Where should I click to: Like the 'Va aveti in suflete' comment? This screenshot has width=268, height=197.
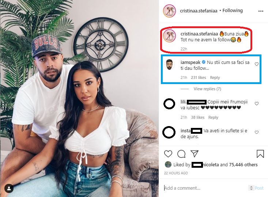click(257, 132)
